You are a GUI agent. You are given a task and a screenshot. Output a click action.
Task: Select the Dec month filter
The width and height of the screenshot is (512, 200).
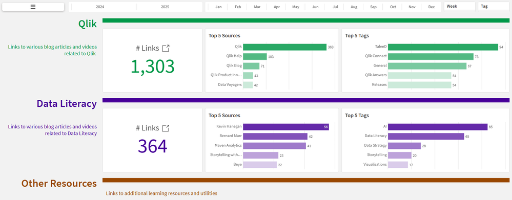(431, 7)
